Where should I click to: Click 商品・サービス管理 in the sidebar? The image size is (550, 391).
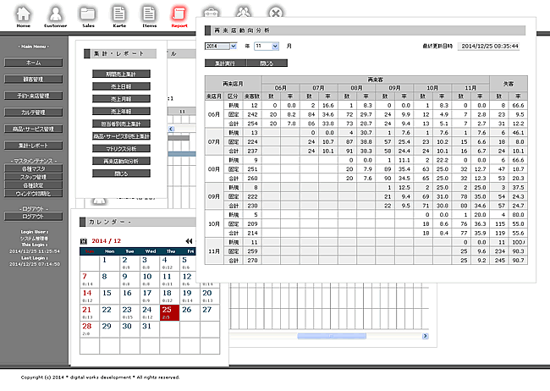34,129
